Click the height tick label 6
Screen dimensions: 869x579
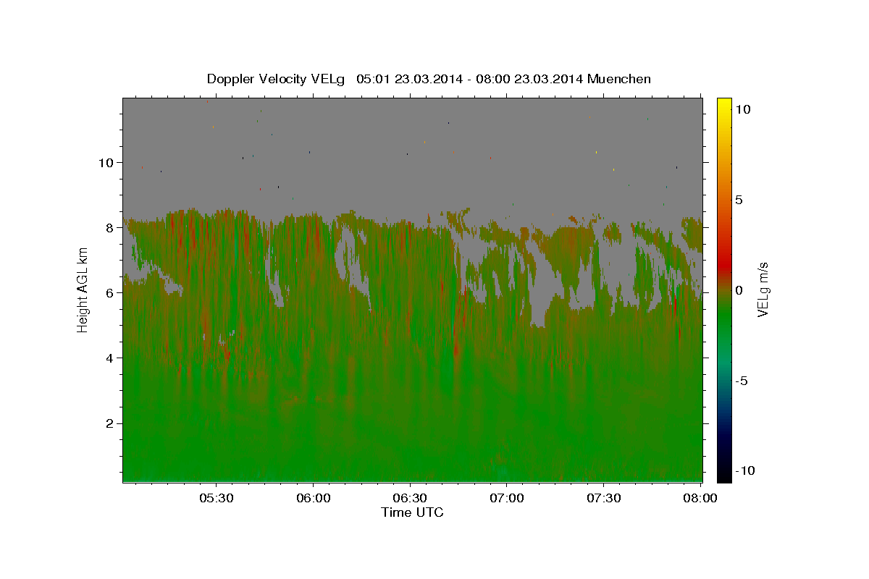110,292
